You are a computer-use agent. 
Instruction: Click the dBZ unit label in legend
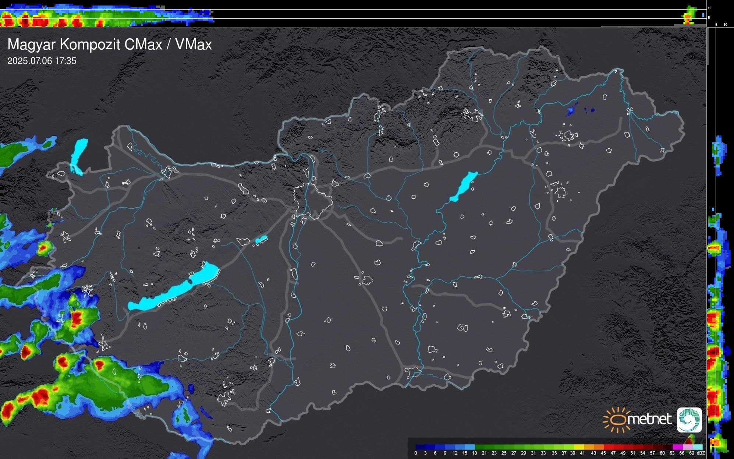[x=701, y=453]
